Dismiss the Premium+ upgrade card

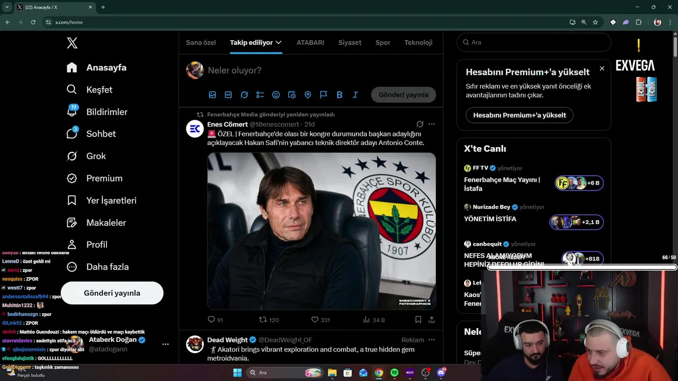point(602,69)
